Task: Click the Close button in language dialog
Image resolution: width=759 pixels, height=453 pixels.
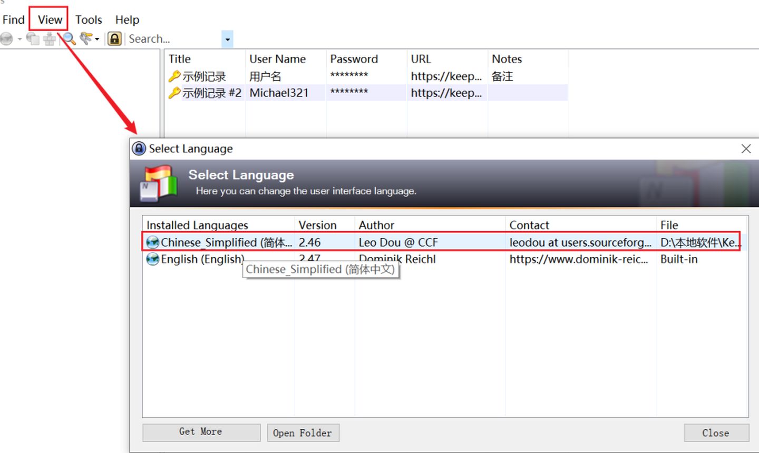Action: 715,433
